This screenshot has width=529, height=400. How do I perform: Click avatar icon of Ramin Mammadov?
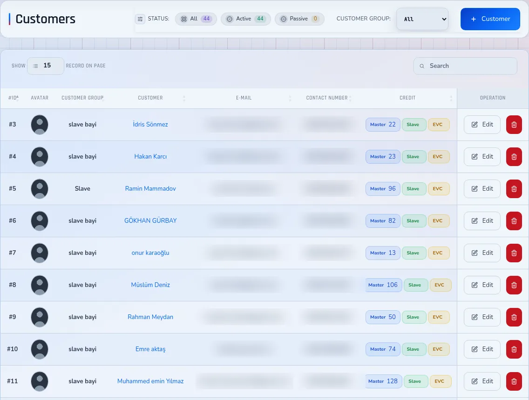40,189
